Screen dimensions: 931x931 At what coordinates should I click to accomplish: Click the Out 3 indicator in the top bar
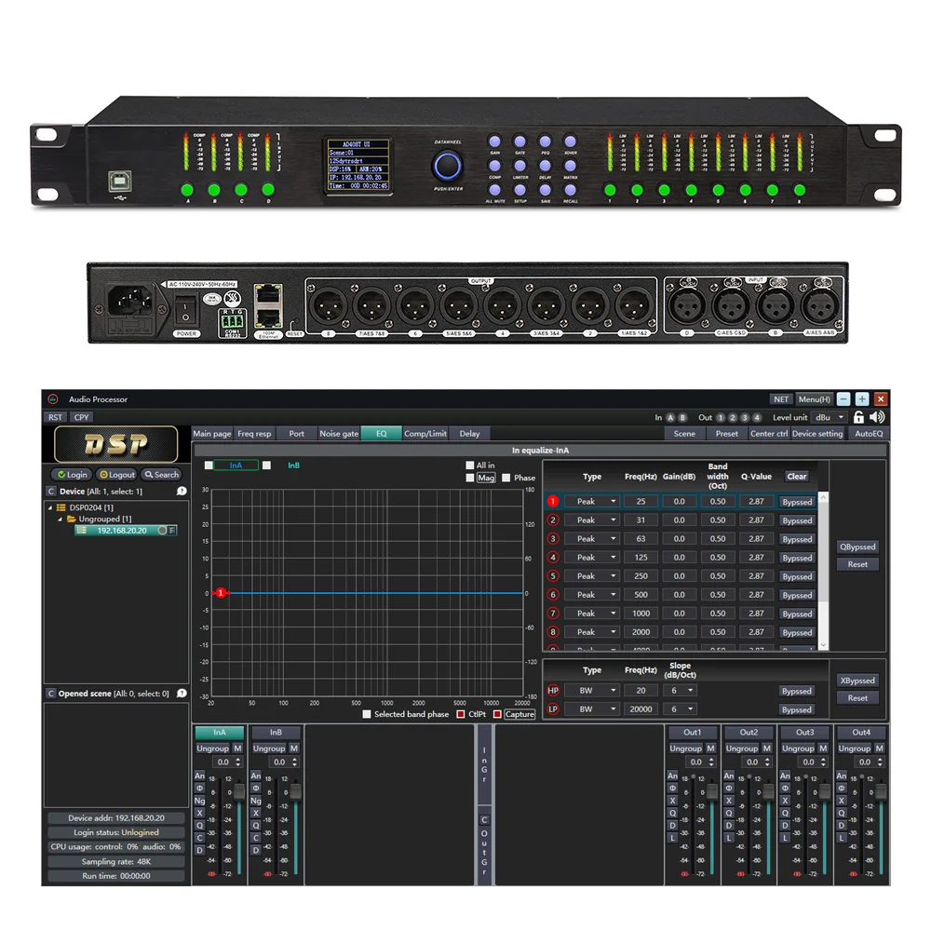click(x=745, y=417)
